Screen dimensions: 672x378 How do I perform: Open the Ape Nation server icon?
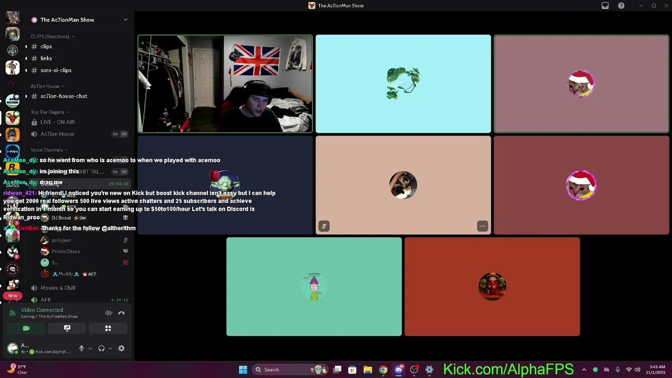point(13,101)
